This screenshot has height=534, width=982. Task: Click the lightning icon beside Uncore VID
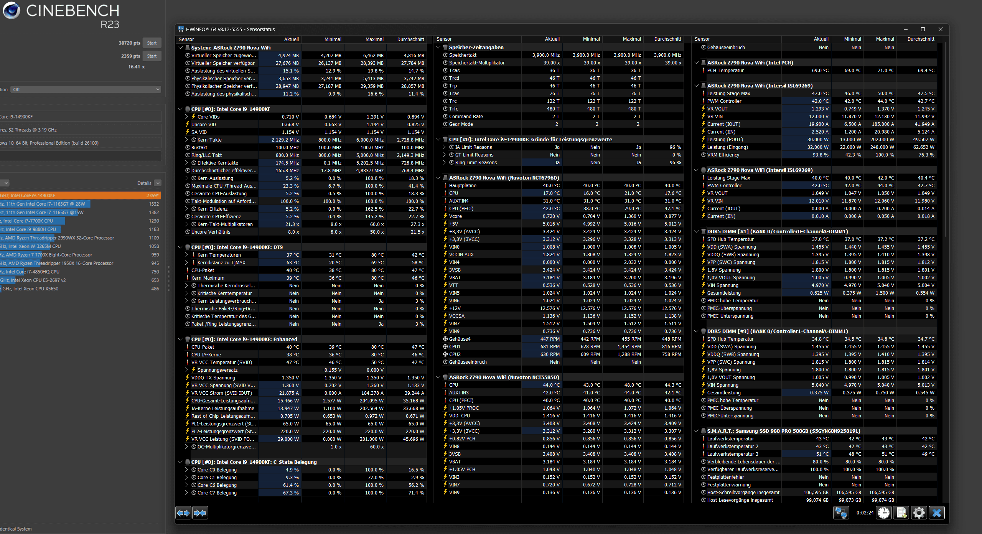(x=188, y=124)
